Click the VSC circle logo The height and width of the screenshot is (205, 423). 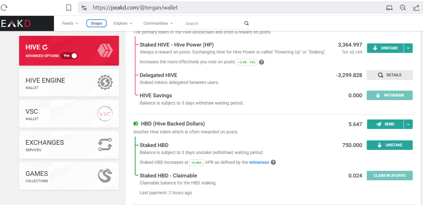point(105,114)
